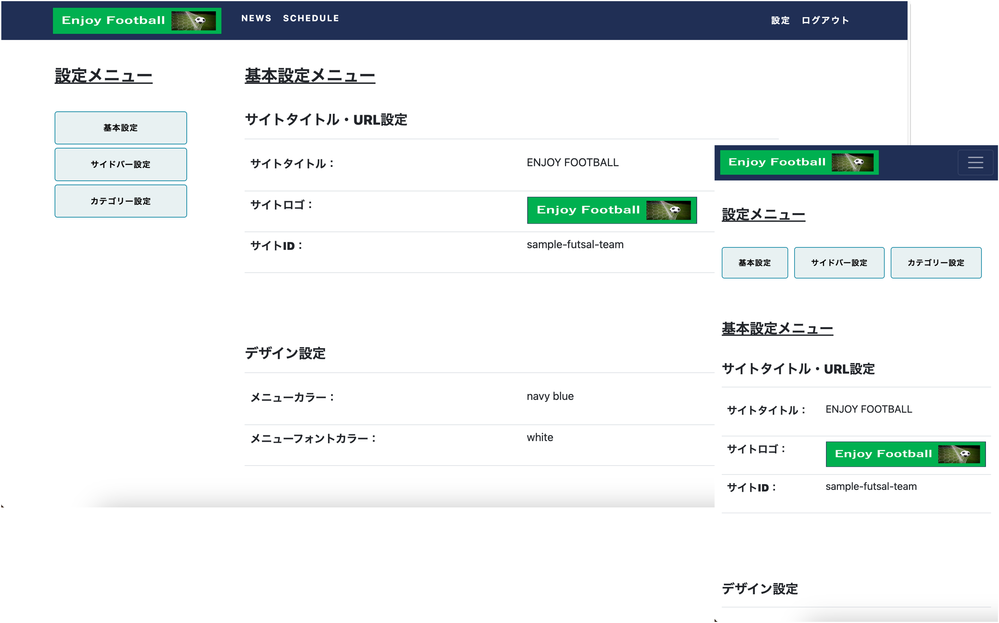Click the sample-futsal-team site ID value

pyautogui.click(x=575, y=244)
